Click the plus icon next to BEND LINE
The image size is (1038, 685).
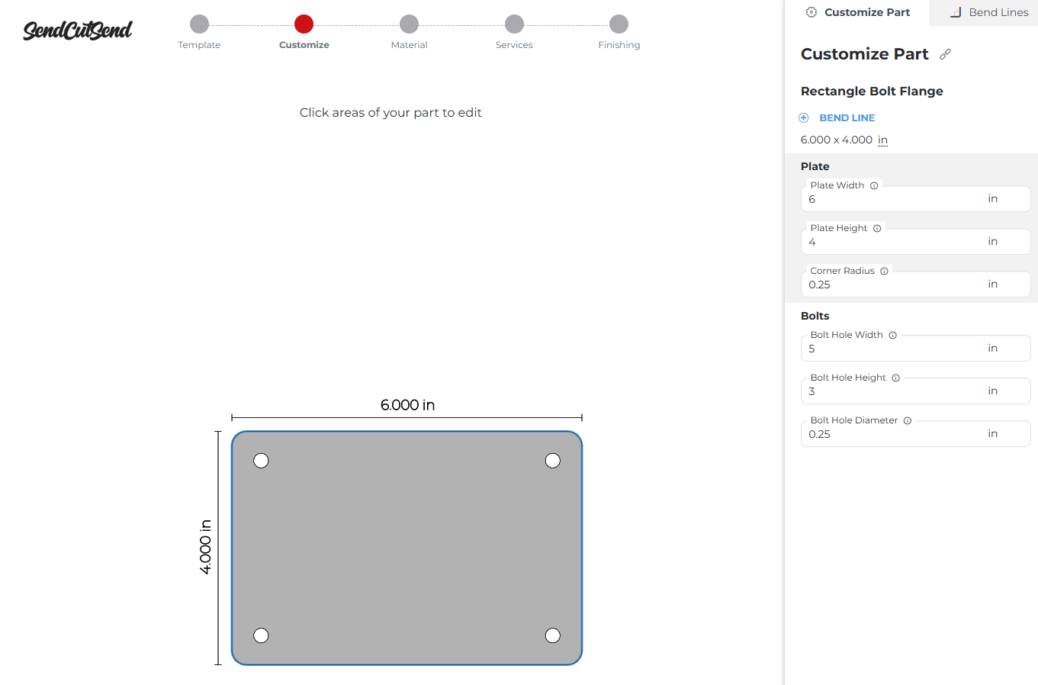click(803, 117)
